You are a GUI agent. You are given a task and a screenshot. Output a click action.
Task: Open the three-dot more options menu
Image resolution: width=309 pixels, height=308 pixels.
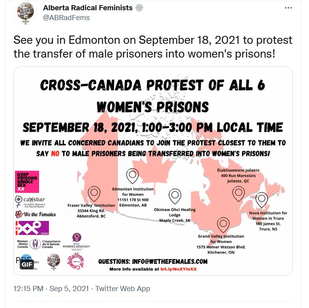point(289,8)
